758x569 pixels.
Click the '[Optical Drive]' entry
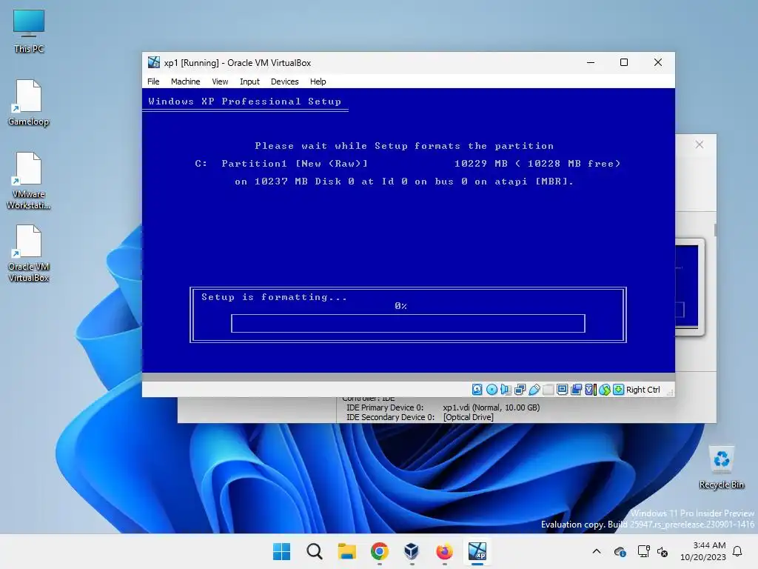(x=468, y=417)
